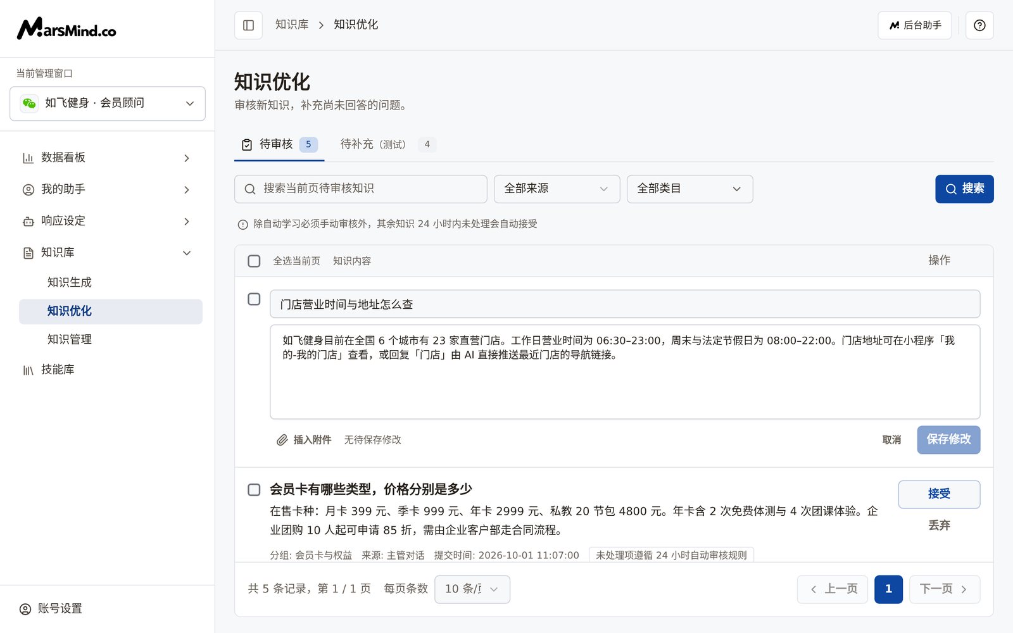Click the WeChat icon in window selector

[x=29, y=103]
